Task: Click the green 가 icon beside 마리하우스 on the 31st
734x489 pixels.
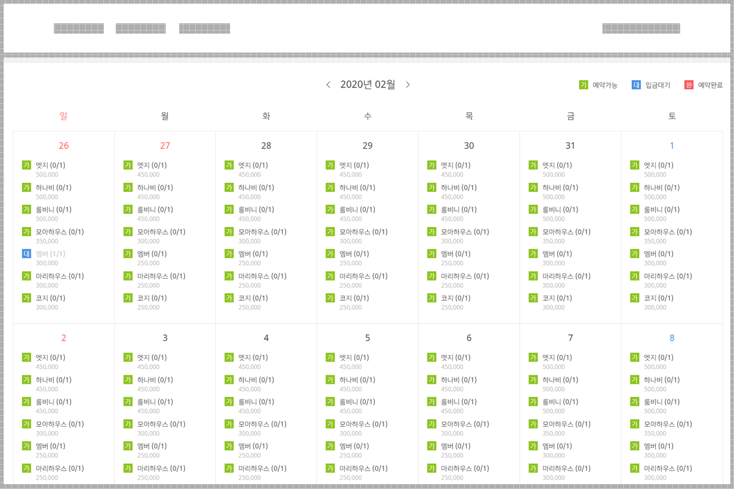Action: (533, 276)
